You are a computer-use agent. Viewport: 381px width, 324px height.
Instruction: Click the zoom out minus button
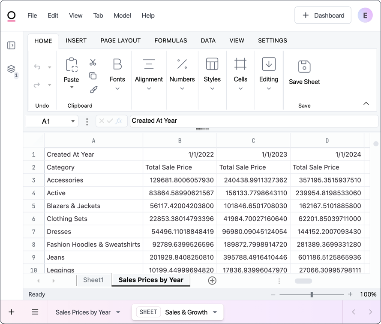pyautogui.click(x=273, y=295)
